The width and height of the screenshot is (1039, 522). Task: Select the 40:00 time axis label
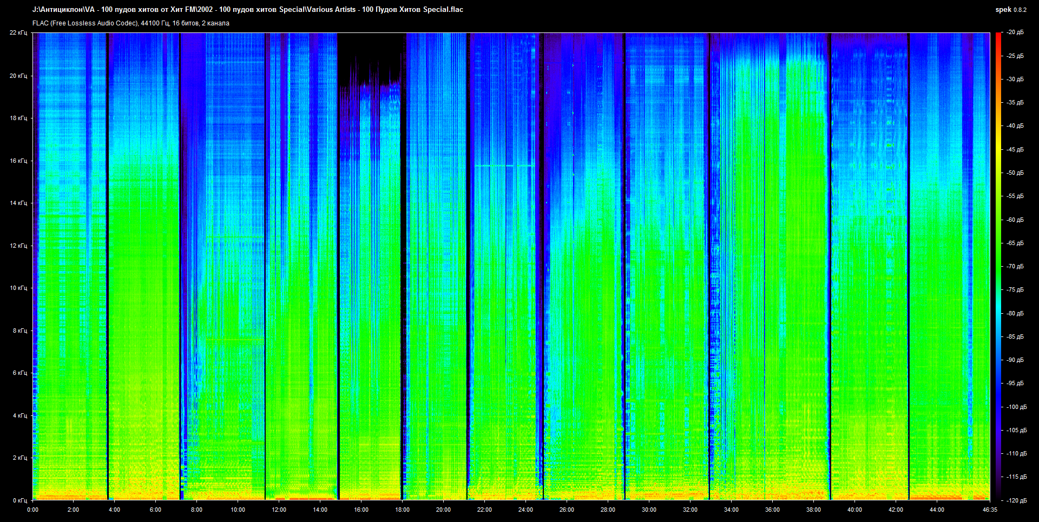click(x=854, y=510)
